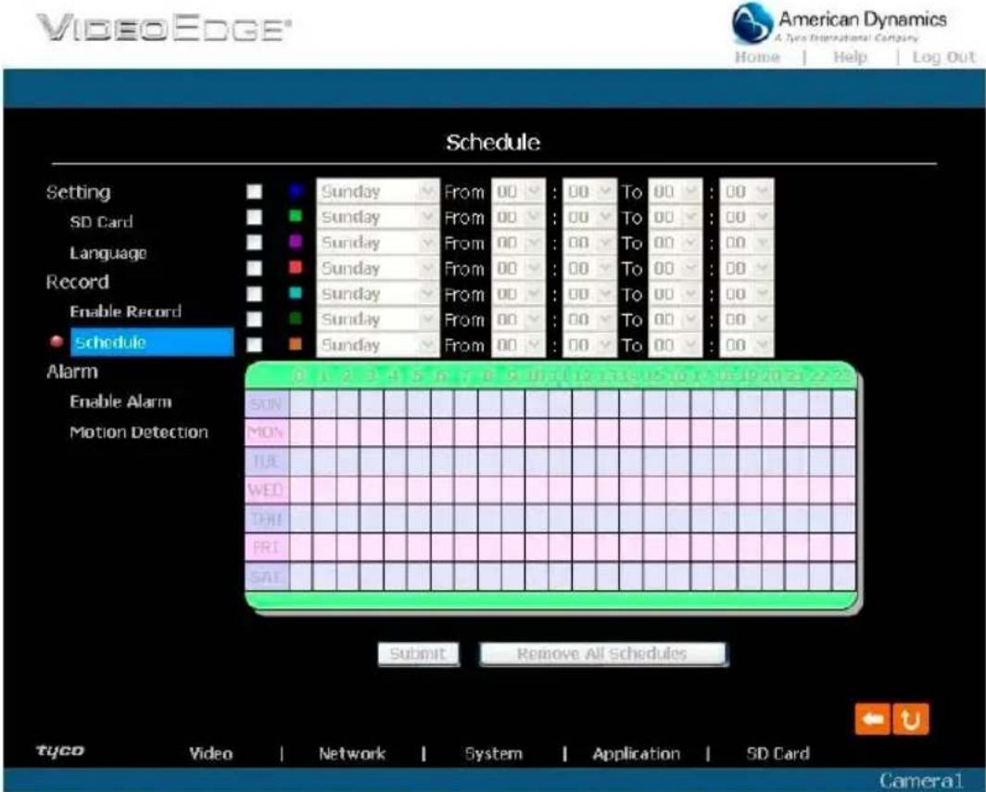This screenshot has width=986, height=792.
Task: Click the orange refresh icon
Action: (911, 719)
